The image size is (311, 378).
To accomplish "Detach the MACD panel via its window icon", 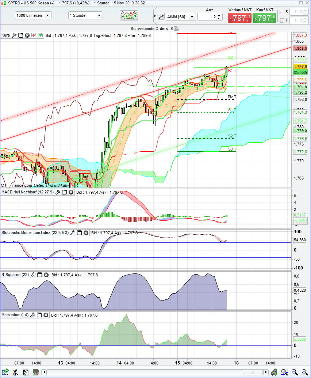I will point(64,192).
